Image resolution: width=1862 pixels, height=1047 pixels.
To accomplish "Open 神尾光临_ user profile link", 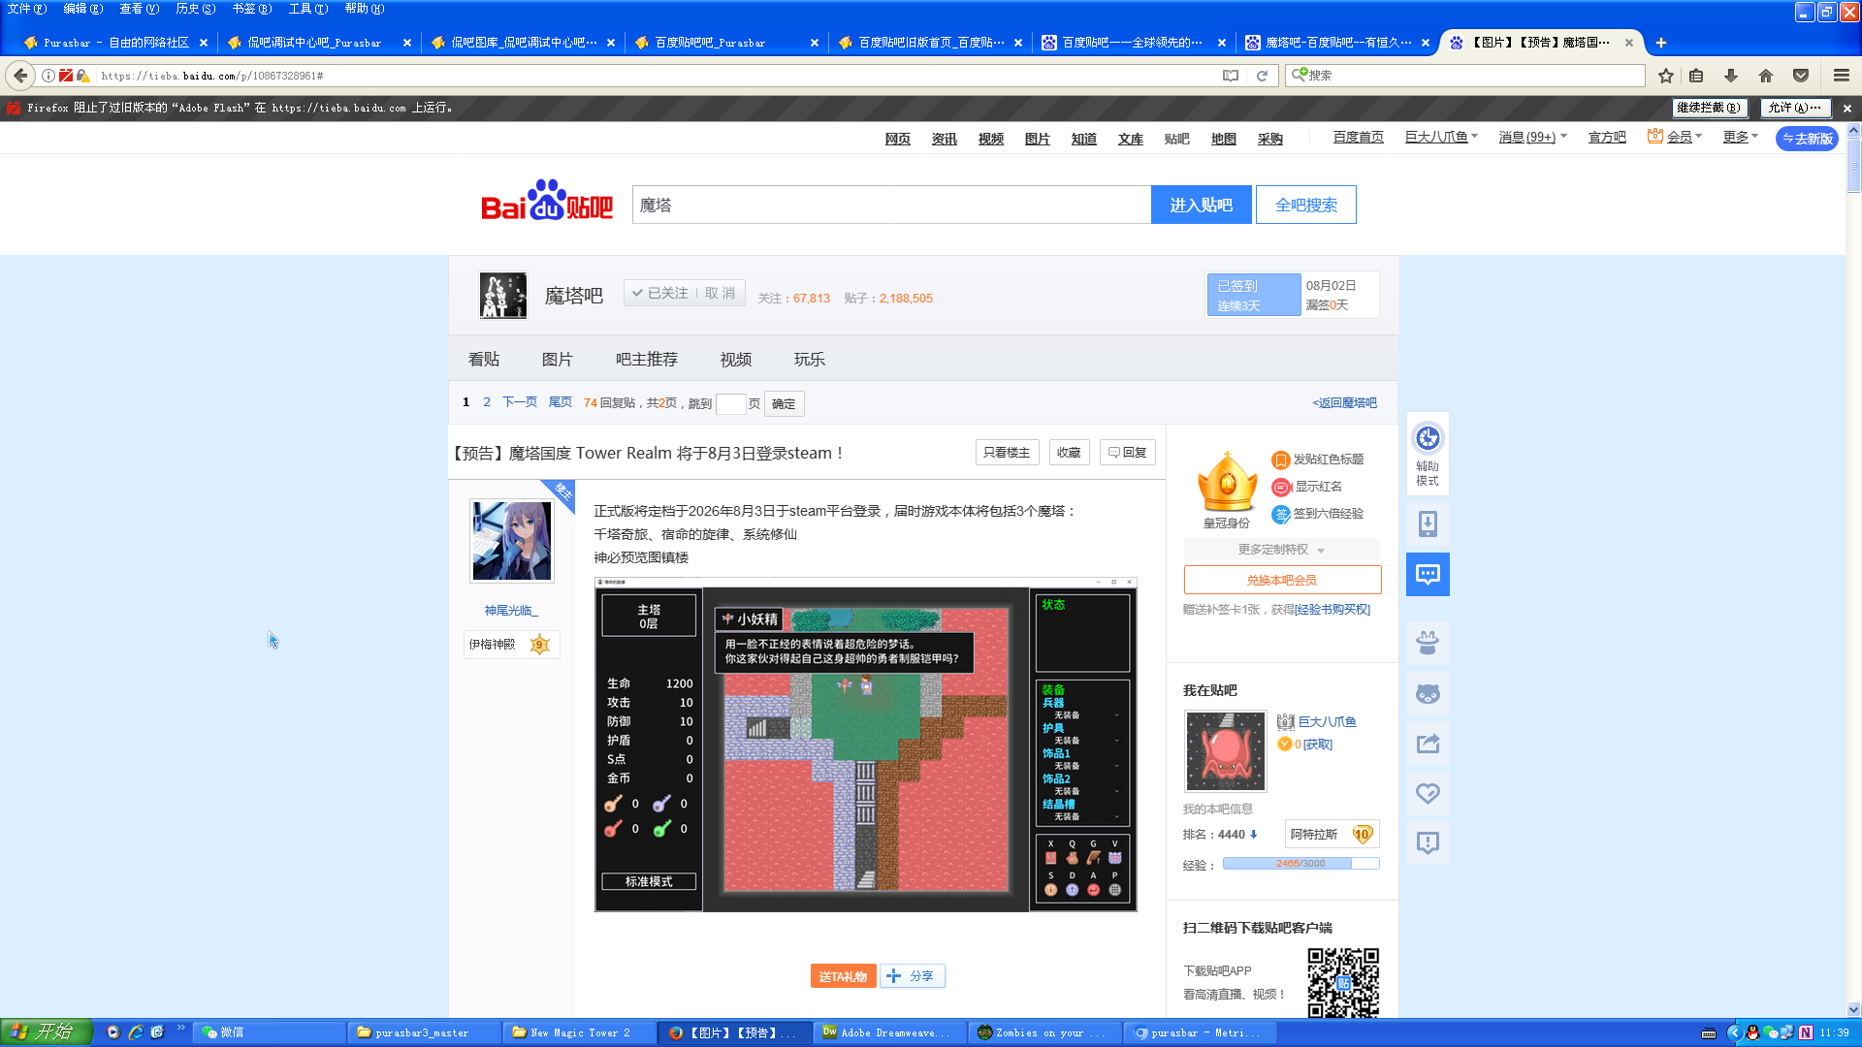I will pyautogui.click(x=511, y=611).
